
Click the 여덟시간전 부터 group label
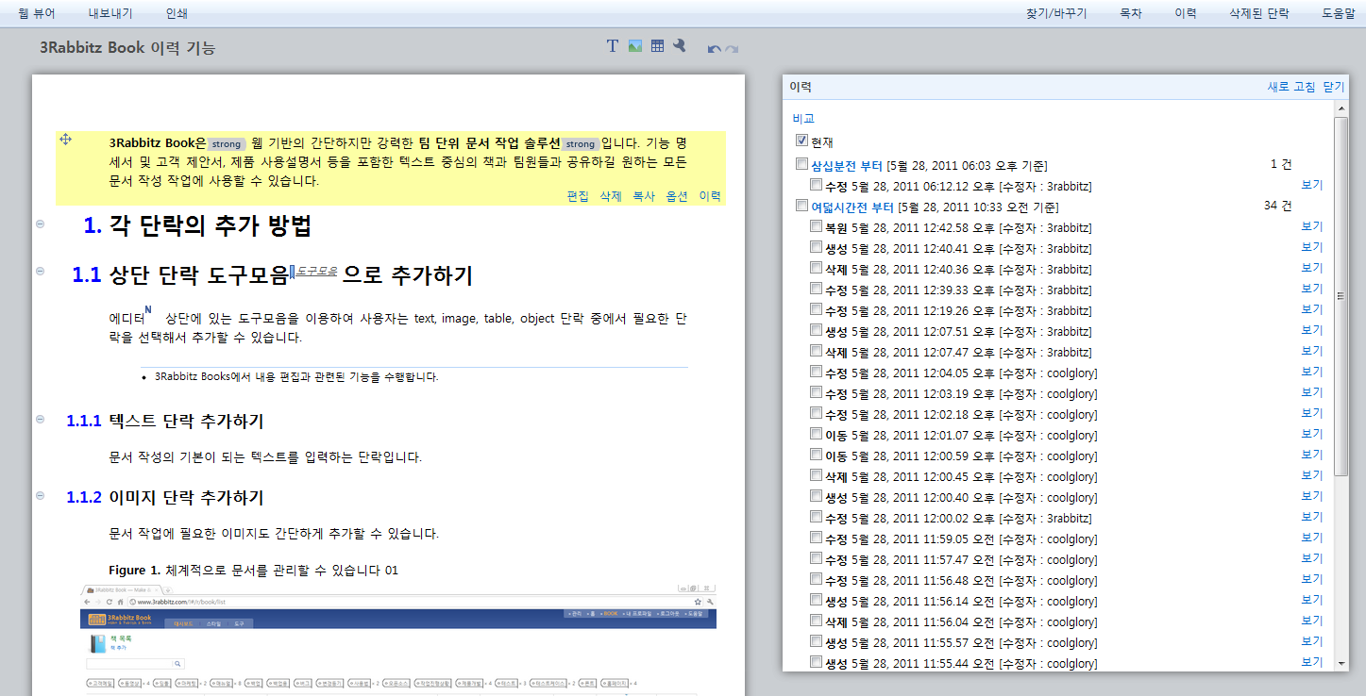pos(852,207)
